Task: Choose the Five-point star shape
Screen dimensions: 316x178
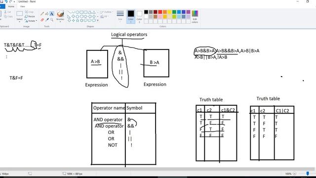Action: point(77,20)
